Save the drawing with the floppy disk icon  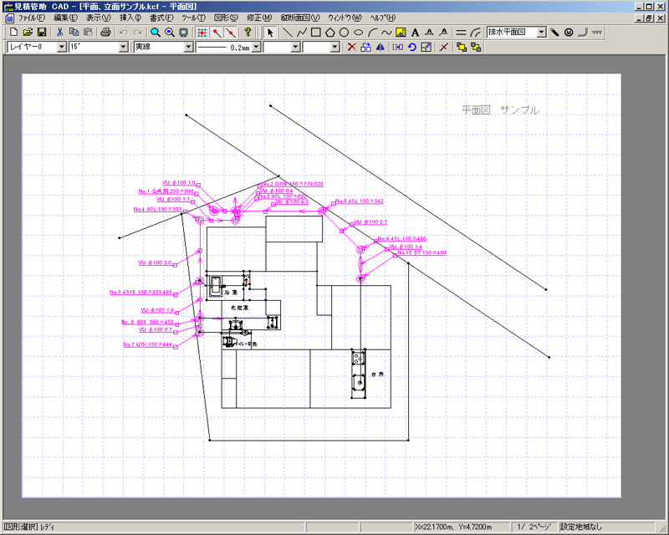[41, 33]
